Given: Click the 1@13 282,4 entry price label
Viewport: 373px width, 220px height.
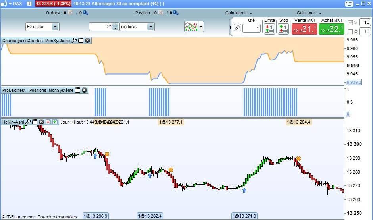Looking at the screenshot, I should [150, 216].
